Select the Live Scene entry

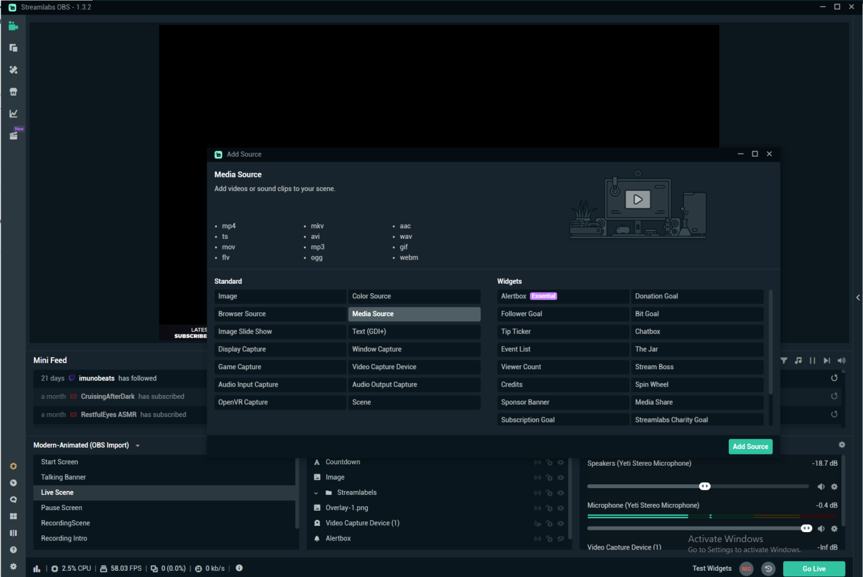click(57, 492)
